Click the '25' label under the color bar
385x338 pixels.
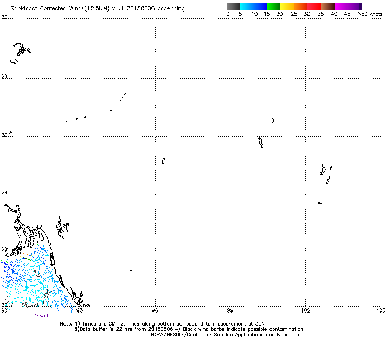294,14
